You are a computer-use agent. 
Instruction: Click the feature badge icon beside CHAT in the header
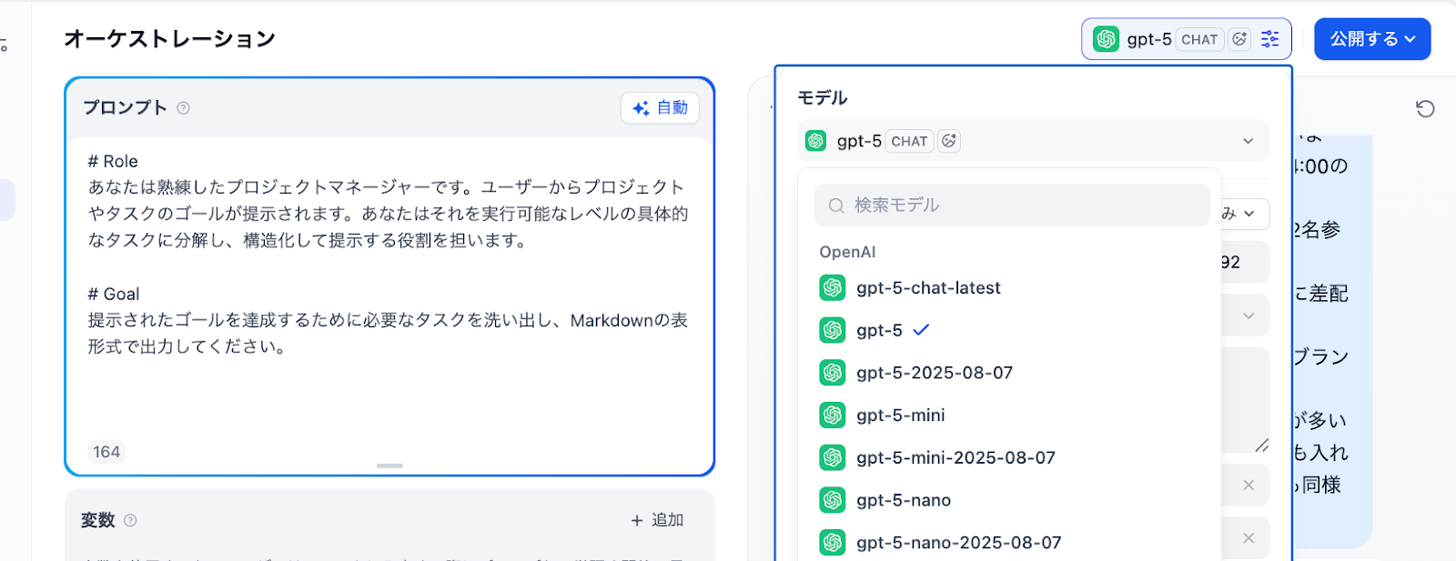1239,39
